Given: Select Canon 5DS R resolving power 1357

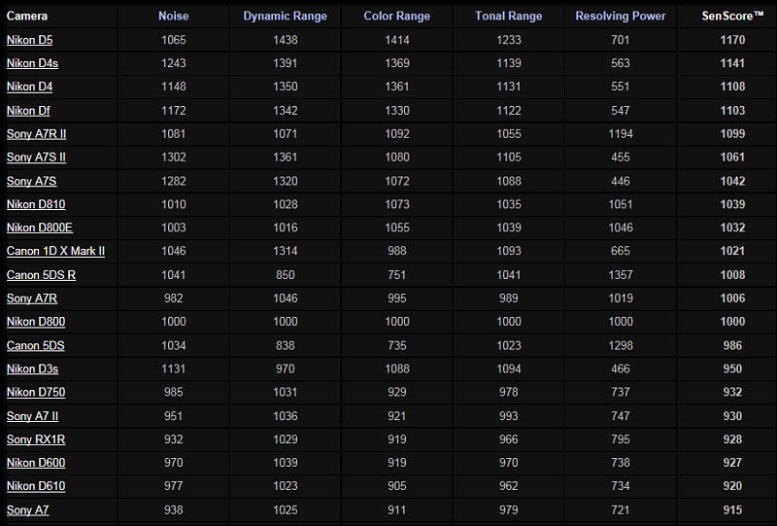Looking at the screenshot, I should pyautogui.click(x=621, y=274).
